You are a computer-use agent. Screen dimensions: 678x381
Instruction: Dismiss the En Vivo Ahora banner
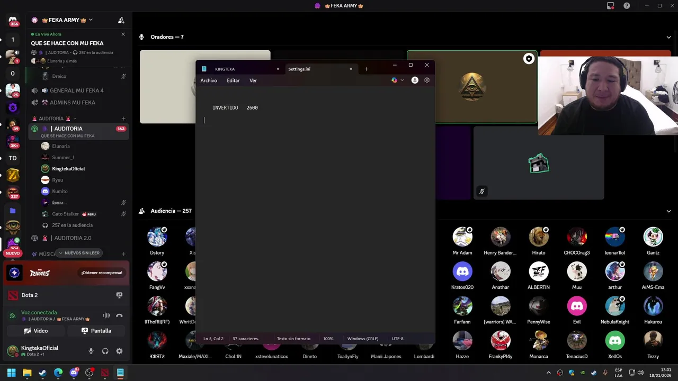pos(123,34)
